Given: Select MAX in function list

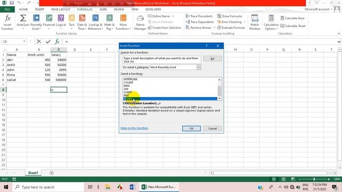Looking at the screenshot, I should pyautogui.click(x=127, y=86).
